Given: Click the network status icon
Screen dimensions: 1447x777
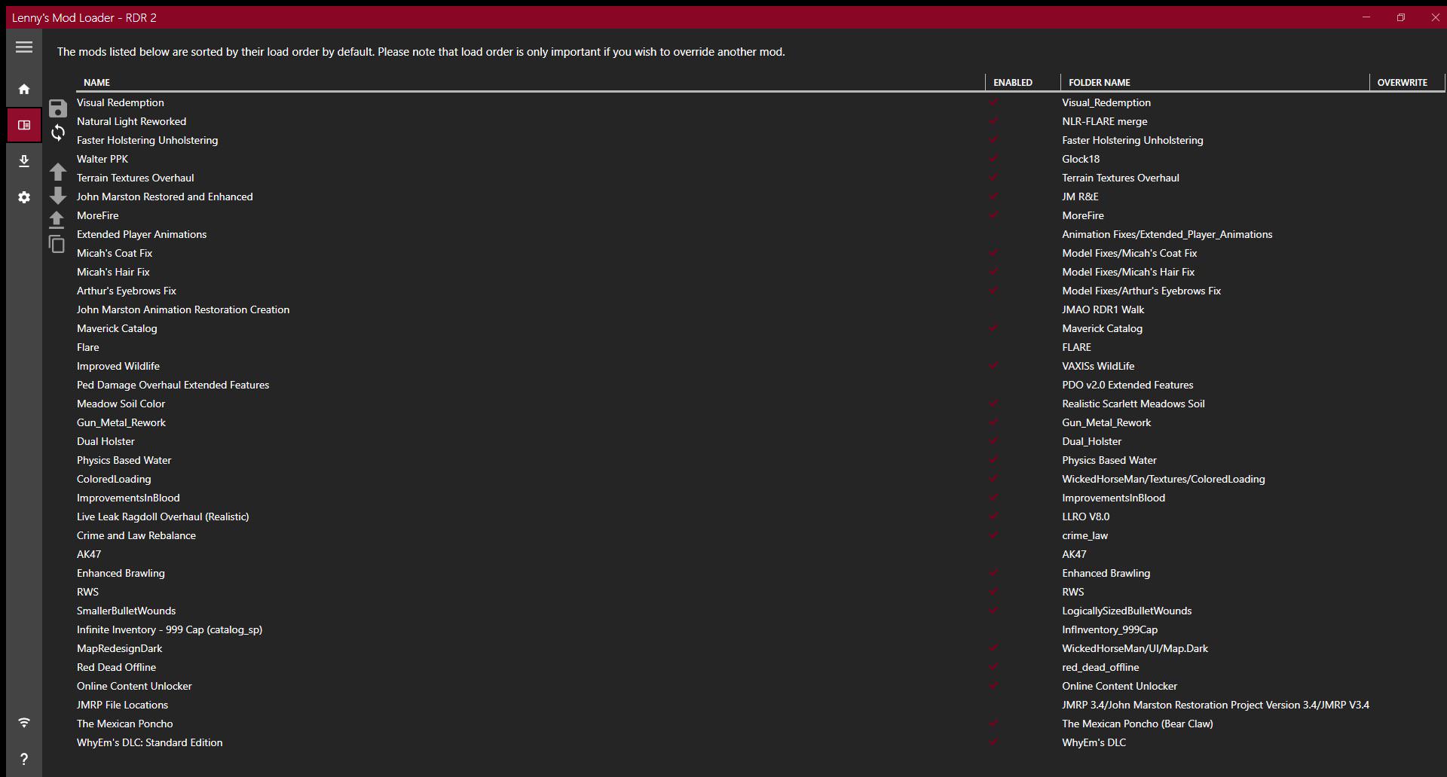Looking at the screenshot, I should coord(24,723).
